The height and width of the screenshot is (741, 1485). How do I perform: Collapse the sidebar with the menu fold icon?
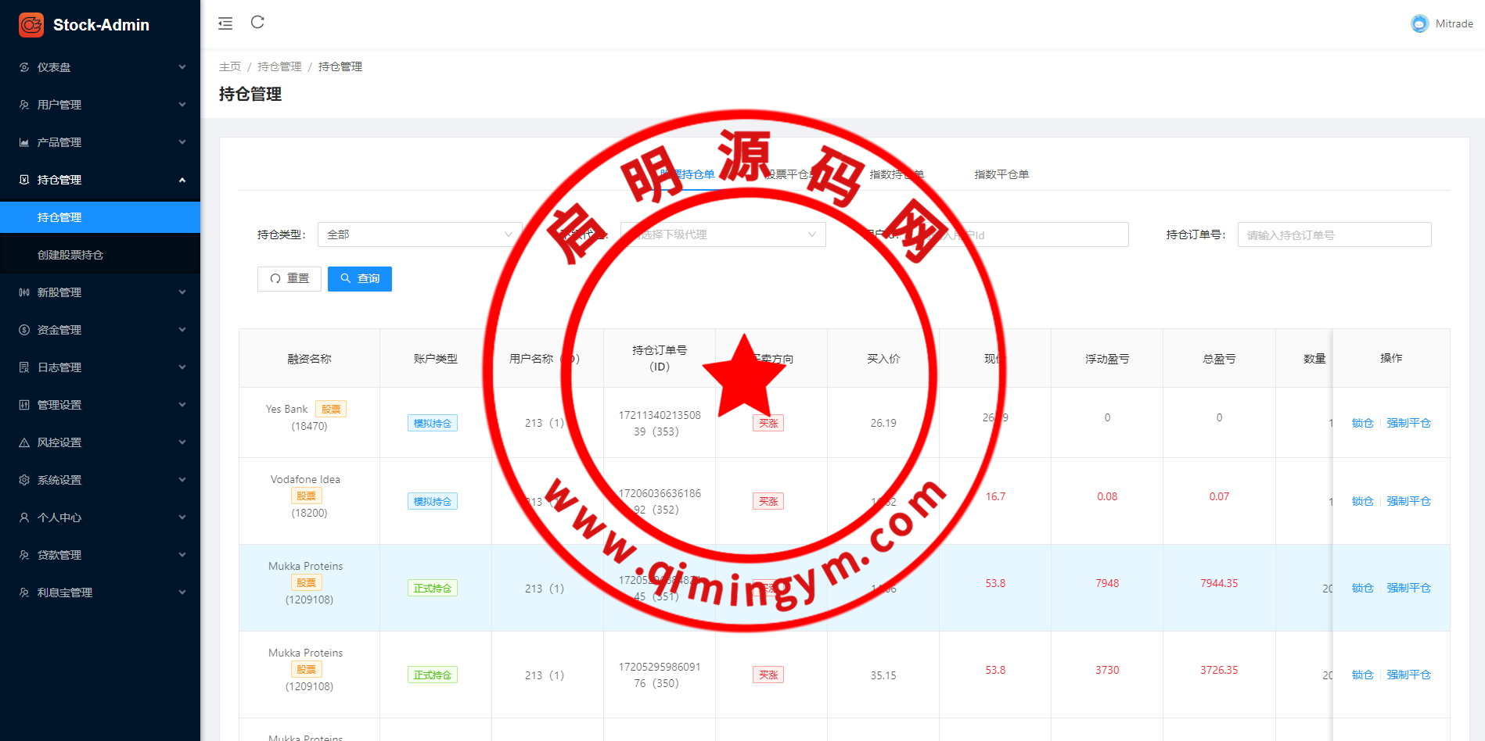tap(225, 23)
